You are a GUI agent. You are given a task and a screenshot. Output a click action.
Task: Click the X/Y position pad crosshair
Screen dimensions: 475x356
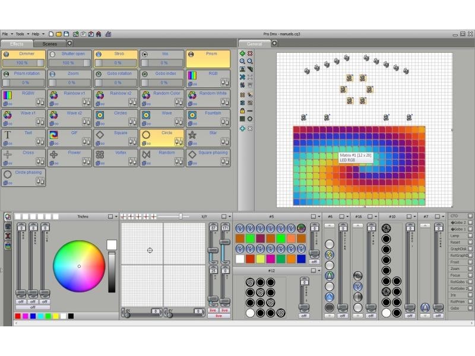coord(150,250)
